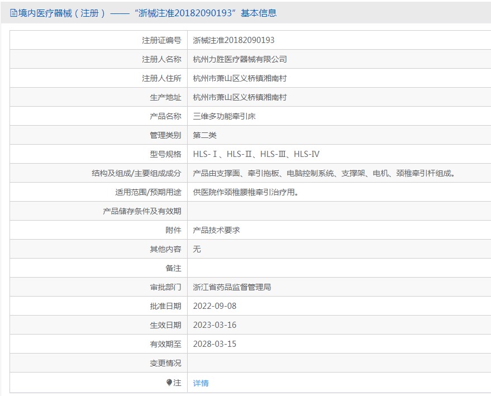This screenshot has width=491, height=396.
Task: Click effective date 2023-03-16
Action: click(x=215, y=325)
